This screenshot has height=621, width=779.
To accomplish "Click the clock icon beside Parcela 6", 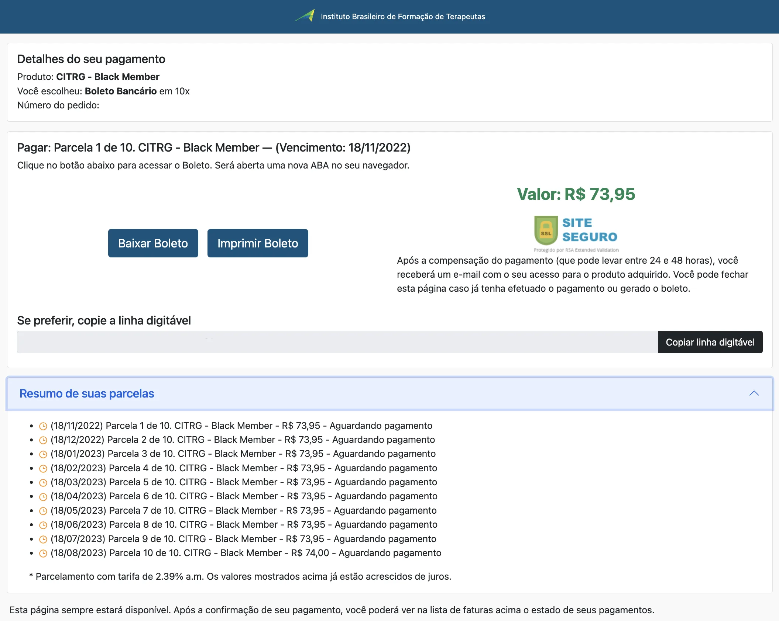I will 43,497.
